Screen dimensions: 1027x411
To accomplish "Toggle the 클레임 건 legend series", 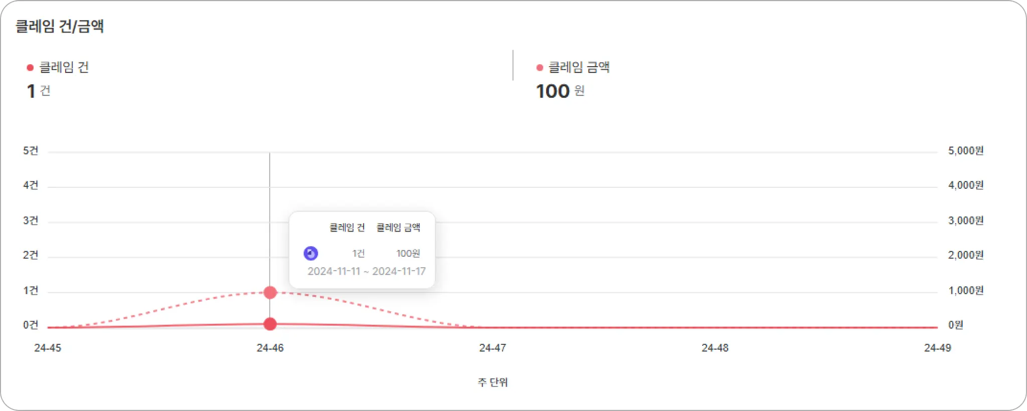I will (64, 68).
